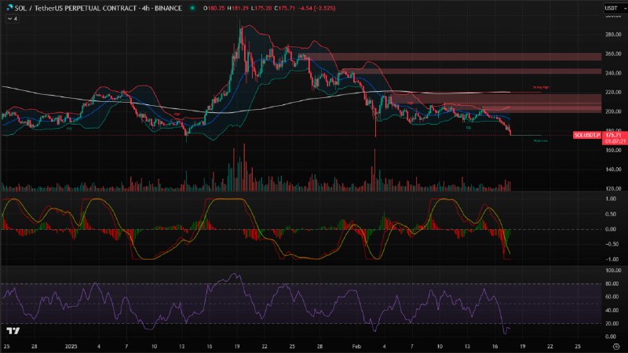This screenshot has height=353, width=628.
Task: Click the close value C175.71
Action: click(x=284, y=8)
